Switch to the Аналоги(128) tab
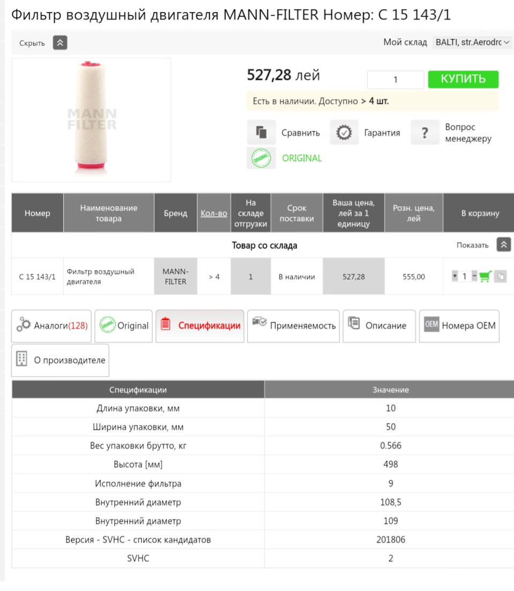 click(x=51, y=326)
